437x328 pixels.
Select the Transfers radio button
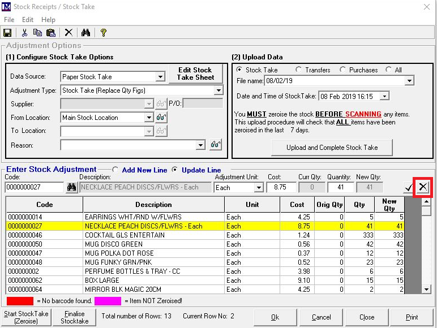(299, 70)
